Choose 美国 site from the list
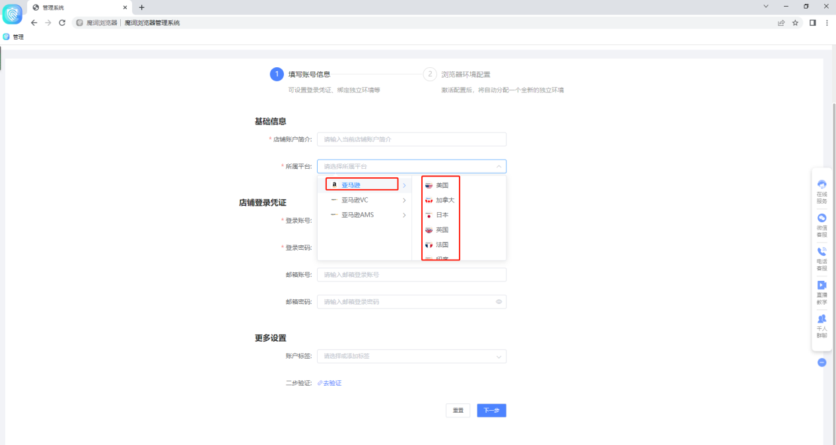This screenshot has width=836, height=445. click(442, 185)
